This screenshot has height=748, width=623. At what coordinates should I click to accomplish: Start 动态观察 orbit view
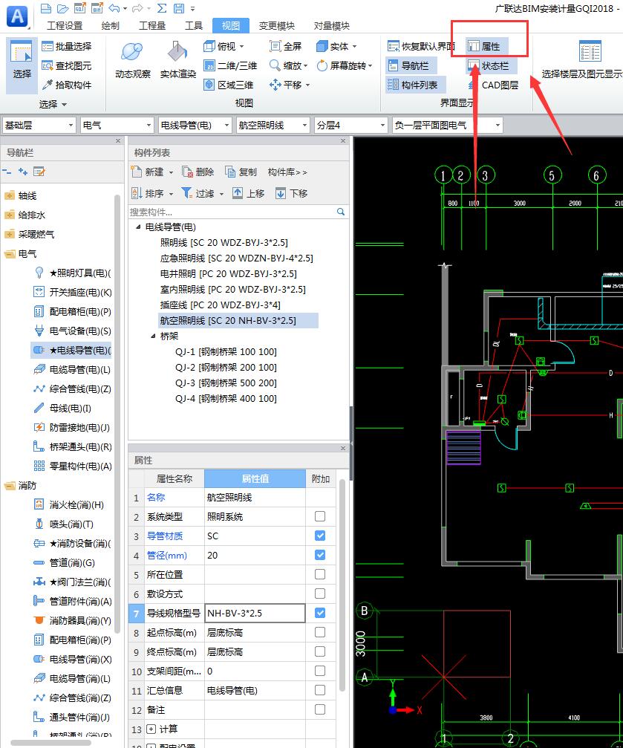pos(133,59)
